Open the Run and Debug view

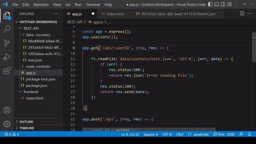coord(7,57)
